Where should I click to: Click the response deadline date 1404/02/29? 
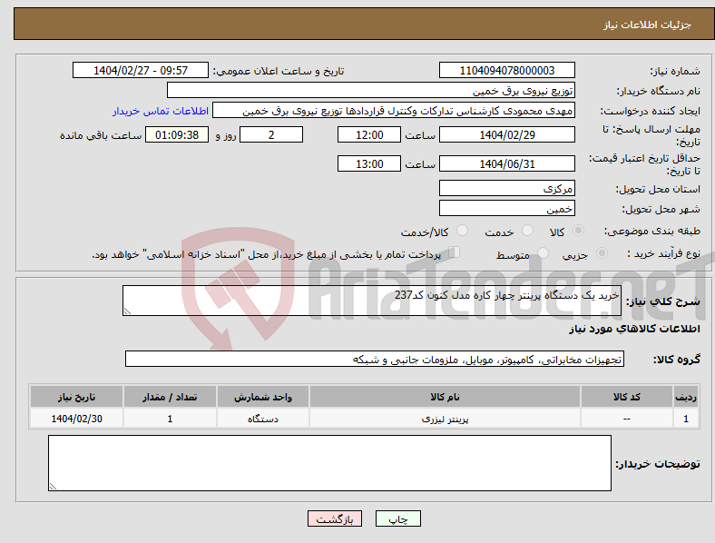pos(507,134)
